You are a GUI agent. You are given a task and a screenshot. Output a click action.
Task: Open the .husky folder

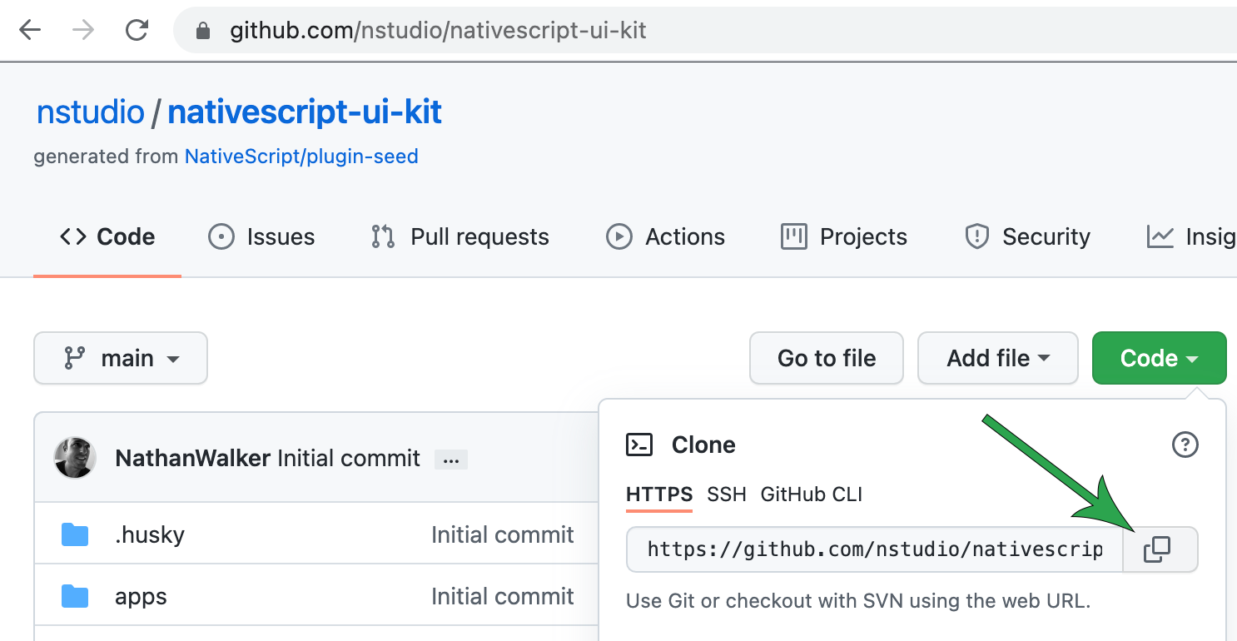150,534
